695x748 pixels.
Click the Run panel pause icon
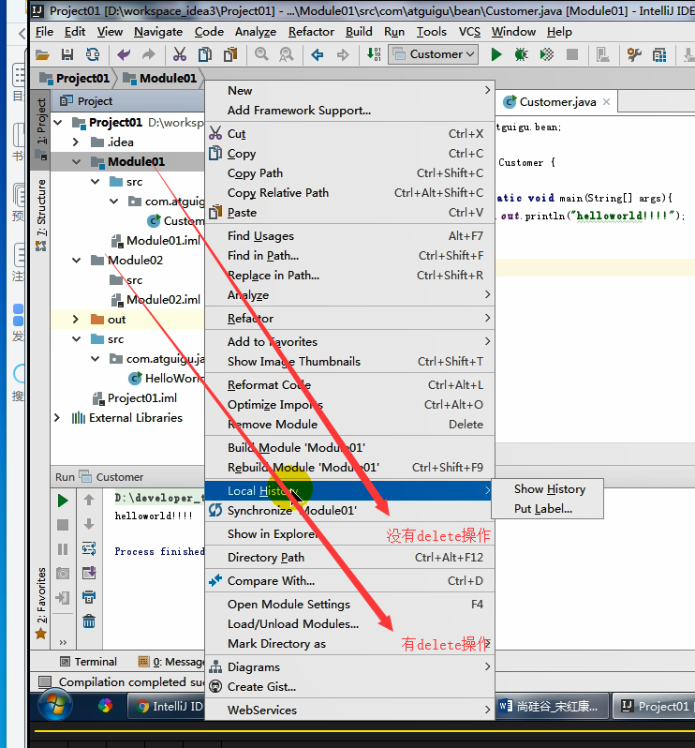pyautogui.click(x=63, y=549)
